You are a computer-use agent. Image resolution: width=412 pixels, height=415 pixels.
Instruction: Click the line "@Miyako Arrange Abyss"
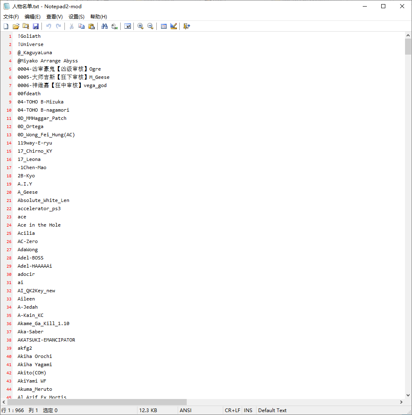pos(48,61)
